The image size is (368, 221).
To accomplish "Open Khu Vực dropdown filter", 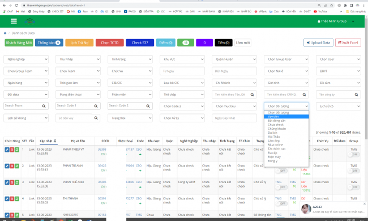I will pyautogui.click(x=182, y=59).
